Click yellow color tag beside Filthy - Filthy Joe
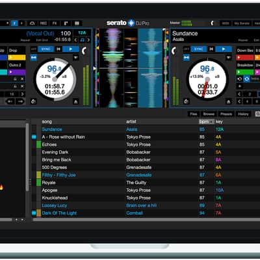The width and height of the screenshot is (260, 260). click(x=38, y=175)
